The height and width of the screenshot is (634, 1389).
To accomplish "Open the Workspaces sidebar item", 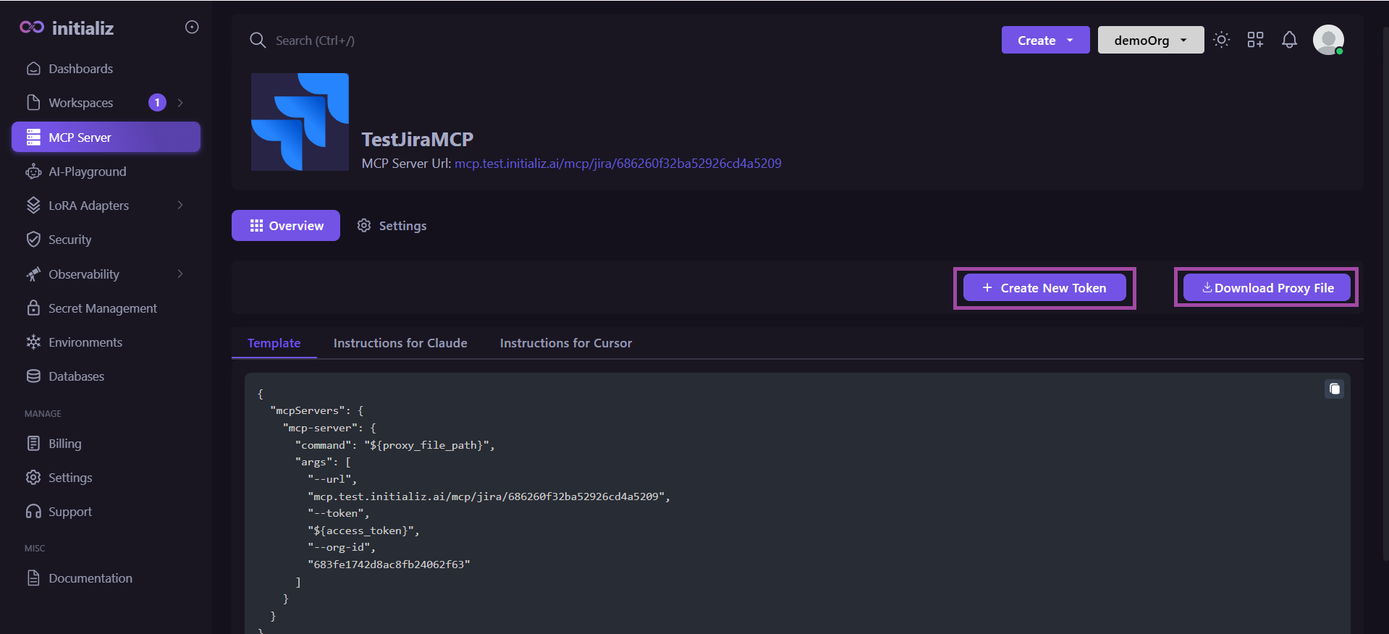I will 80,103.
